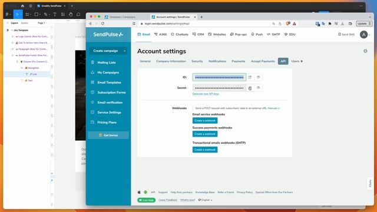Image resolution: width=377 pixels, height=212 pixels.
Task: Expand the browser tab search chevron
Action: (x=370, y=17)
